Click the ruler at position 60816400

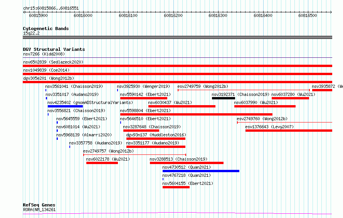[263, 15]
